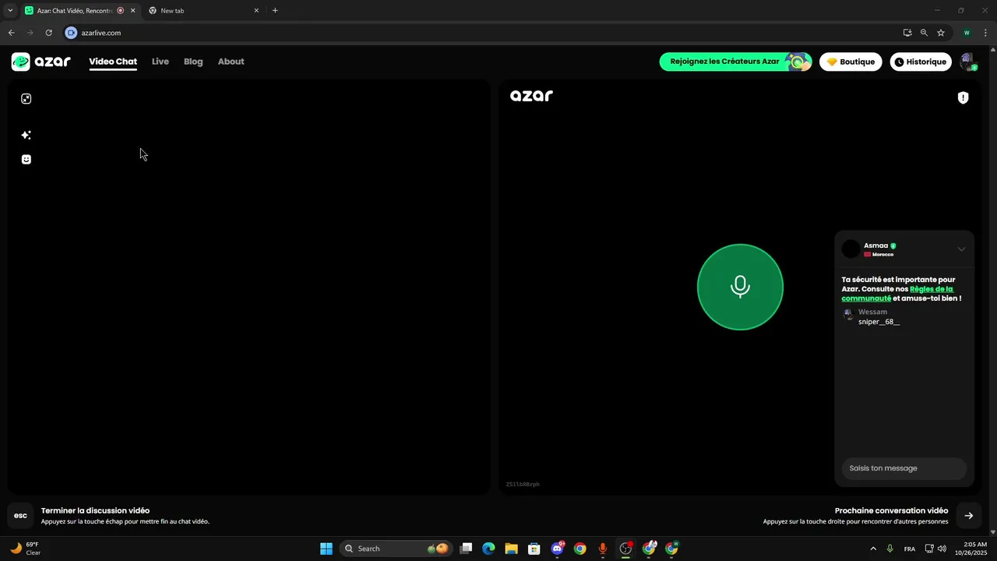Open the About menu item
Viewport: 997px width, 561px height.
click(231, 62)
